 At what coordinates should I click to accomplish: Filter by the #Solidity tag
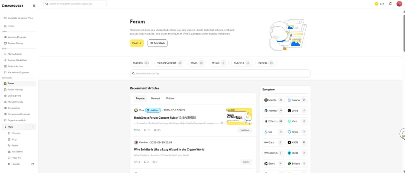141,63
